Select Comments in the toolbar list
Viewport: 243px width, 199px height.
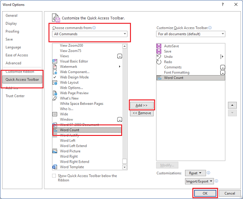190,67
